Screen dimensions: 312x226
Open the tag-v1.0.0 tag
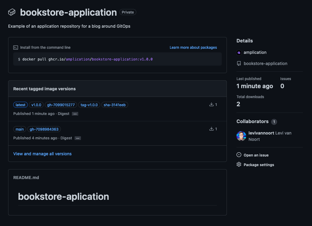click(89, 105)
